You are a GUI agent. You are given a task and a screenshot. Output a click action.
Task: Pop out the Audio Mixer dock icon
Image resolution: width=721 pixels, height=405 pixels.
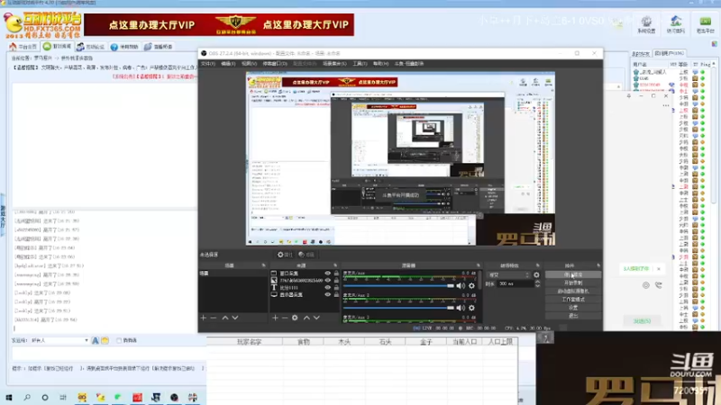click(479, 265)
